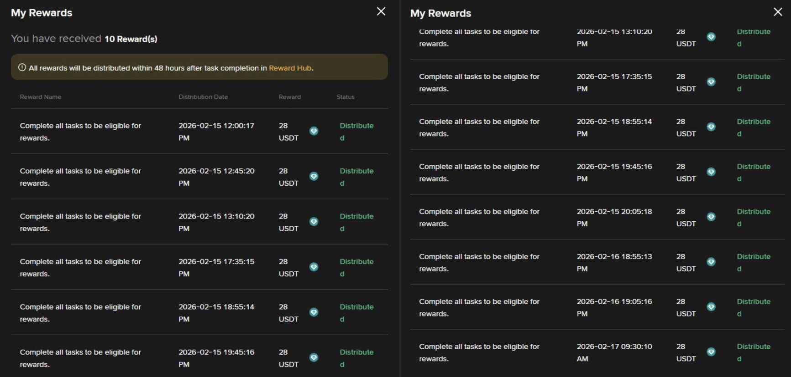Viewport: 791px width, 377px height.
Task: Open the Reward Hub link
Action: 290,68
